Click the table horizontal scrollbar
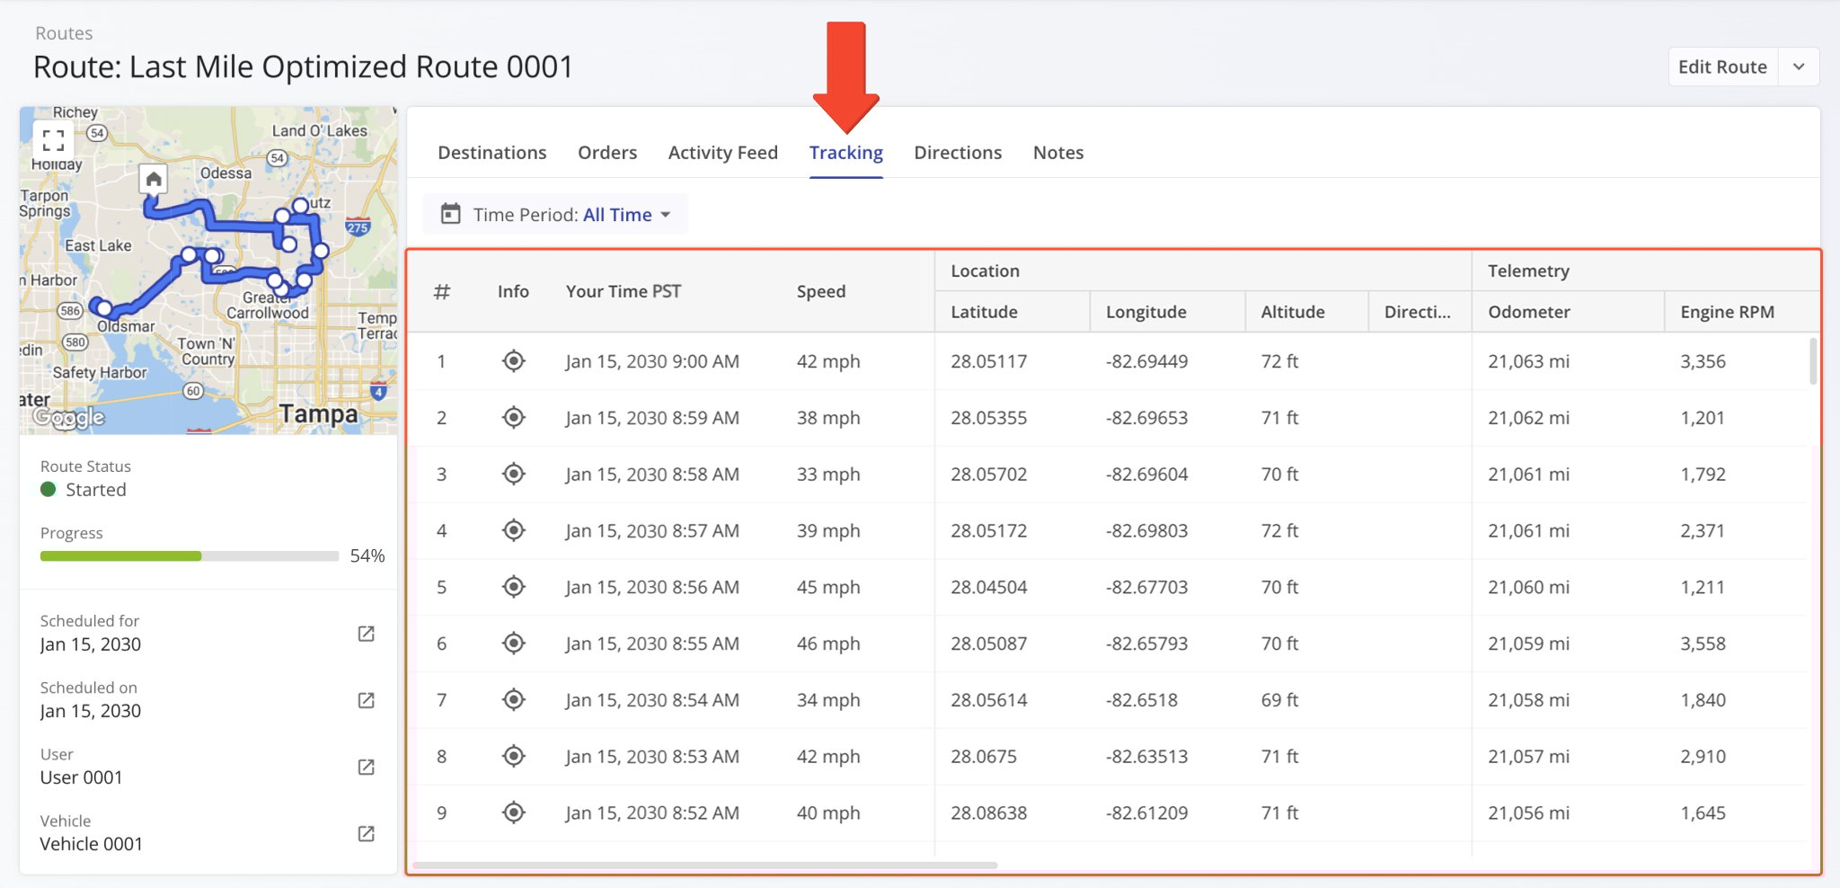 pos(704,866)
